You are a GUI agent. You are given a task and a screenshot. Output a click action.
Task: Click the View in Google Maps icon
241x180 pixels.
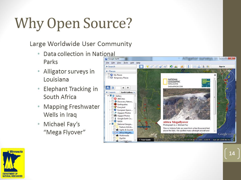pos(204,66)
